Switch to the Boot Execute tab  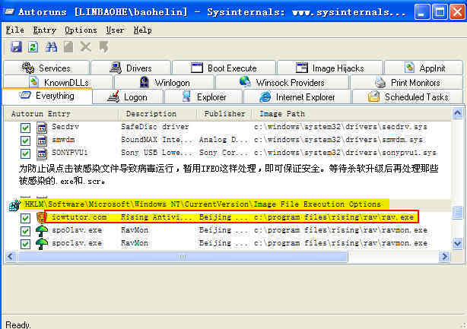224,68
